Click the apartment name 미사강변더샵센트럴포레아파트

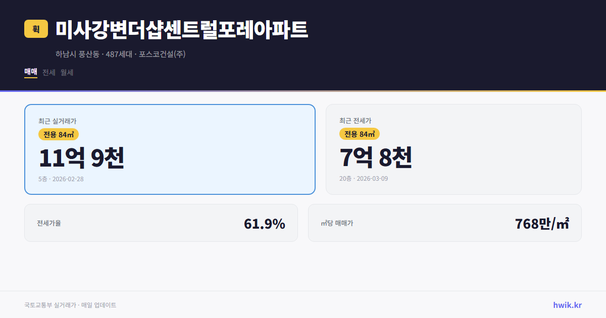[182, 29]
